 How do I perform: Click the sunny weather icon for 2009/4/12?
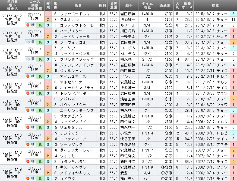[x=28, y=127]
